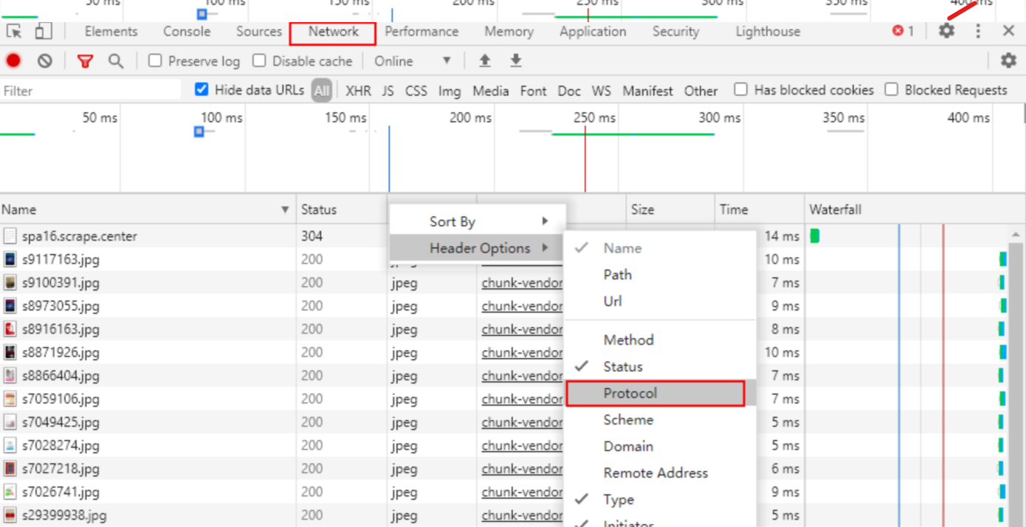
Task: Select Protocol in the Header Options menu
Action: click(655, 393)
